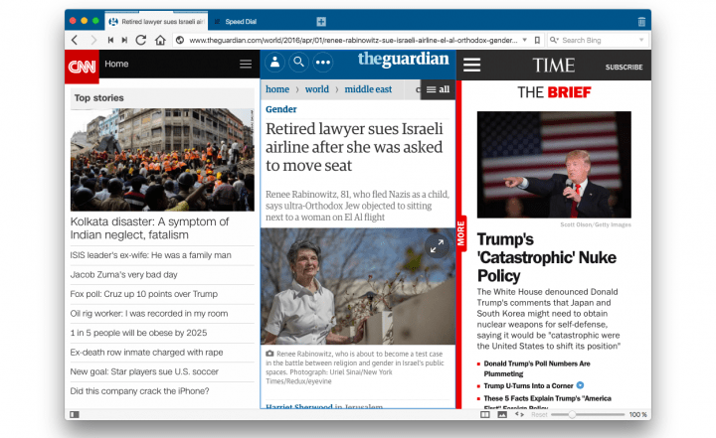Open '1 in 5 people will be obese'
The height and width of the screenshot is (438, 716).
138,333
